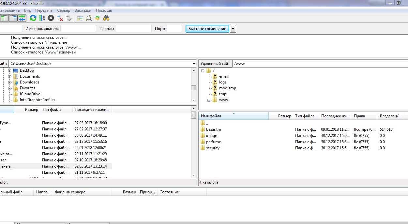Toggle the local directory tree display
This screenshot has height=224, width=408.
(x=5, y=18)
